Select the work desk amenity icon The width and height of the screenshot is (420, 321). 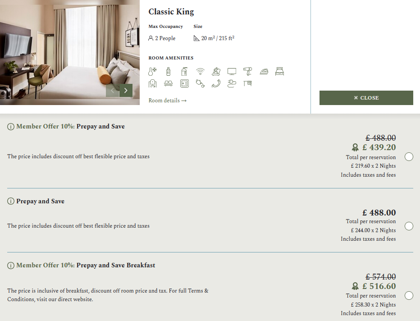pyautogui.click(x=247, y=83)
